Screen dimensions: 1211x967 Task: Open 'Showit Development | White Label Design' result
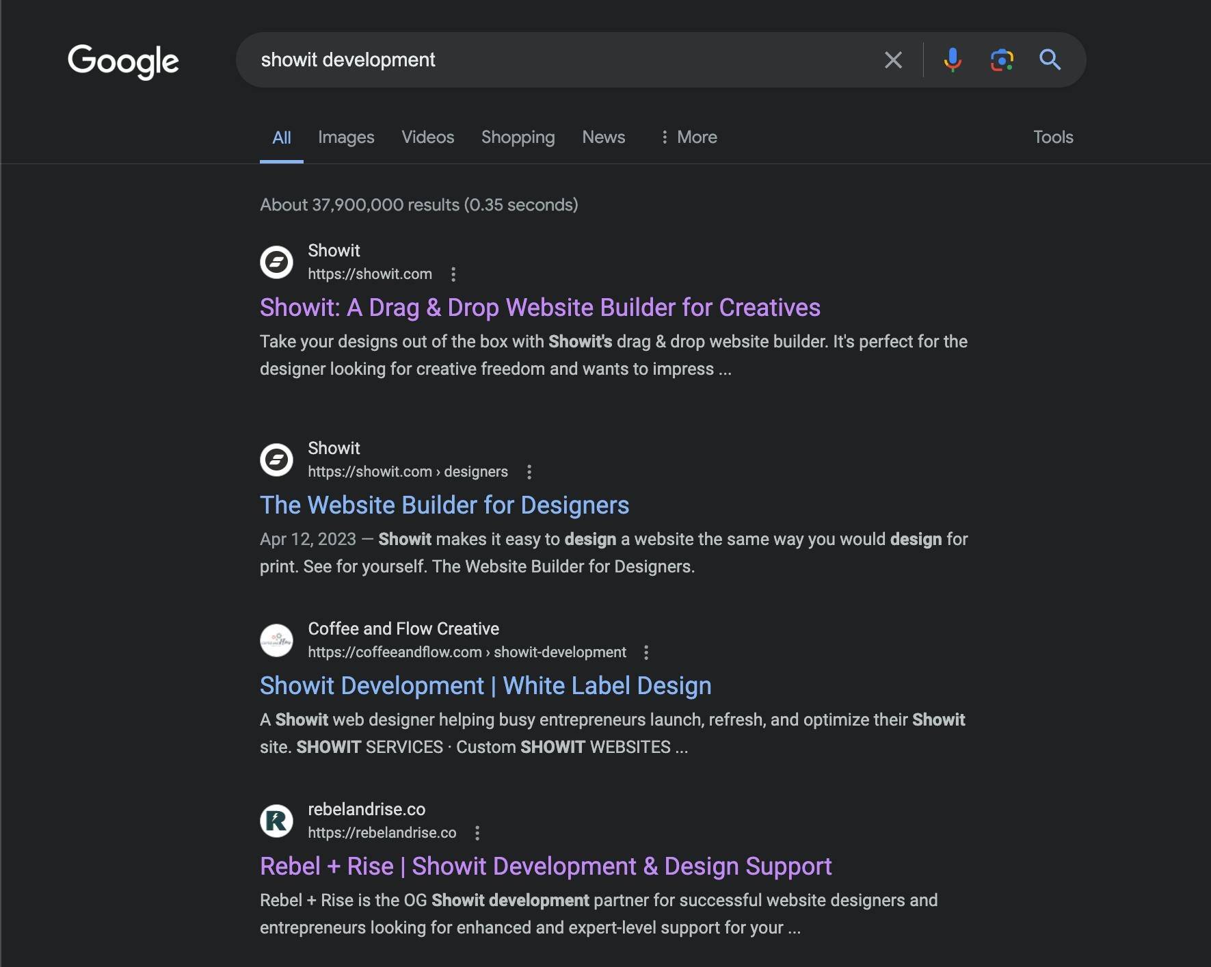(485, 686)
